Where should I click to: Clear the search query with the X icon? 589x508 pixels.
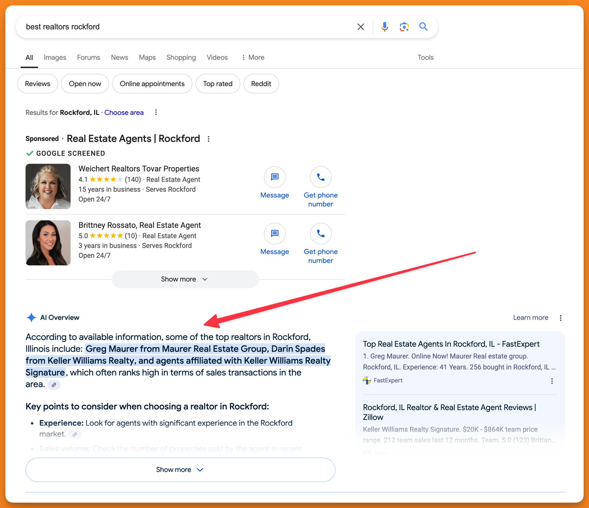point(361,27)
